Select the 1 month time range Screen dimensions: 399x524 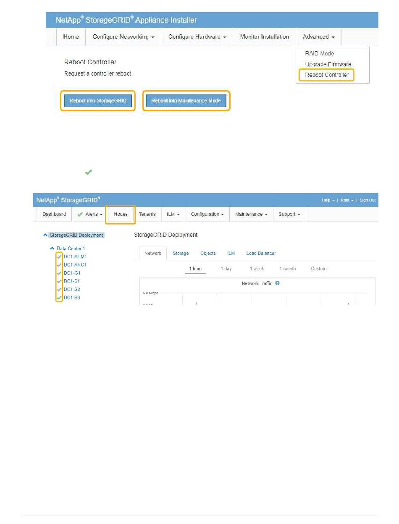288,269
